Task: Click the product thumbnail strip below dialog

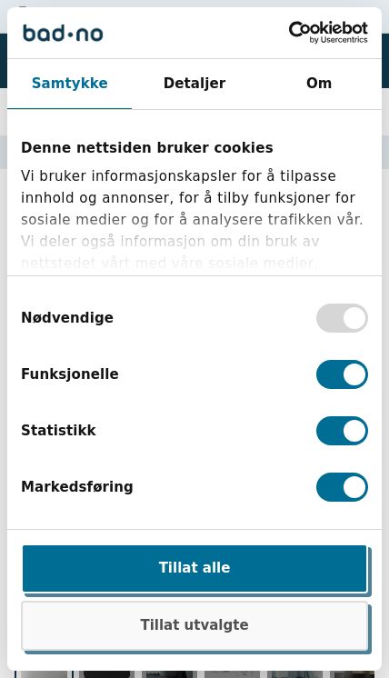Action: coord(194,674)
